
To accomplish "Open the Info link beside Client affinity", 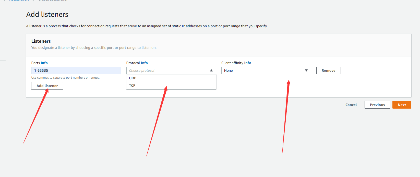I will point(248,63).
